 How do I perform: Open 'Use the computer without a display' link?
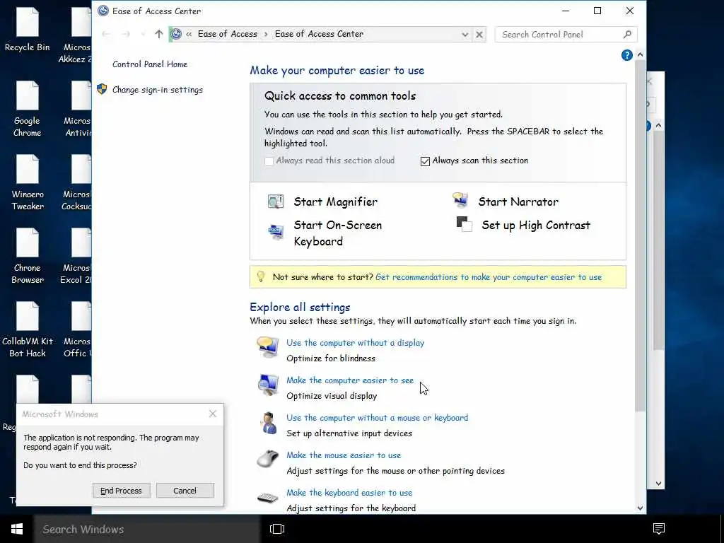[355, 343]
